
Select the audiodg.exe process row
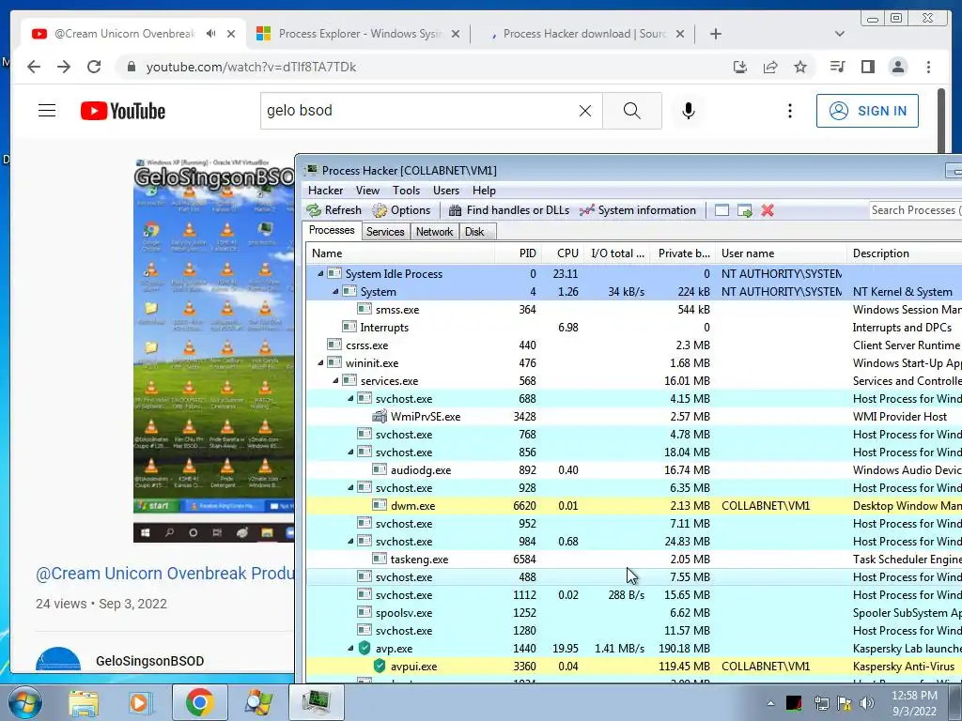634,470
